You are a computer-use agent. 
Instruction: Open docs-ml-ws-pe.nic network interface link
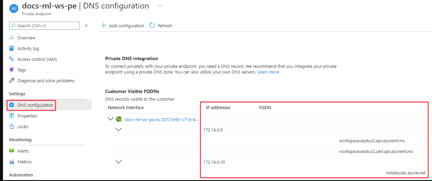tap(161, 120)
